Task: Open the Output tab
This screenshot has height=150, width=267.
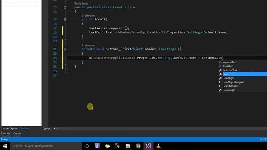Action: pyautogui.click(x=18, y=133)
